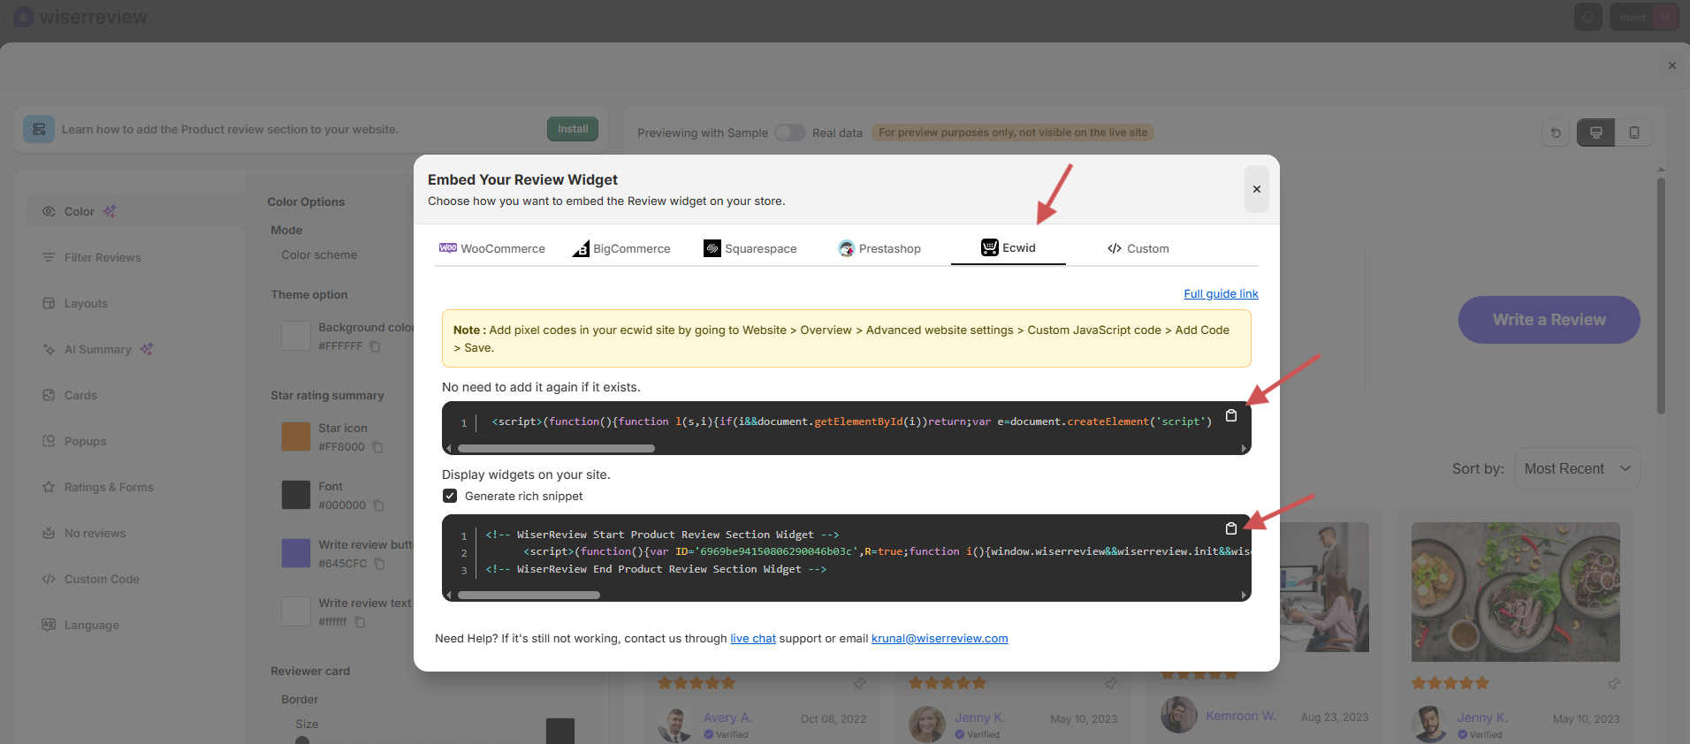
Task: Close the Embed Your Review Widget dialog
Action: pos(1256,189)
